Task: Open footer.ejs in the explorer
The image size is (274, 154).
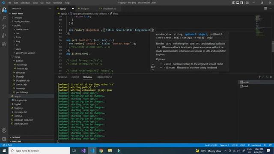Action: tap(31, 65)
